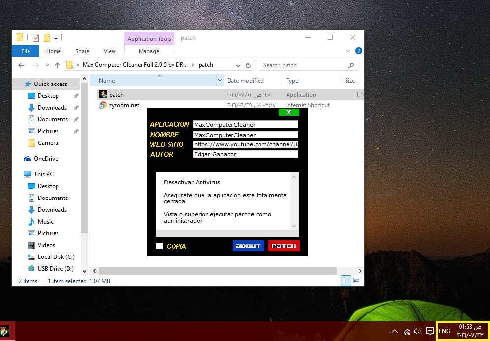Open pinned Pictures under Quick access

click(48, 131)
